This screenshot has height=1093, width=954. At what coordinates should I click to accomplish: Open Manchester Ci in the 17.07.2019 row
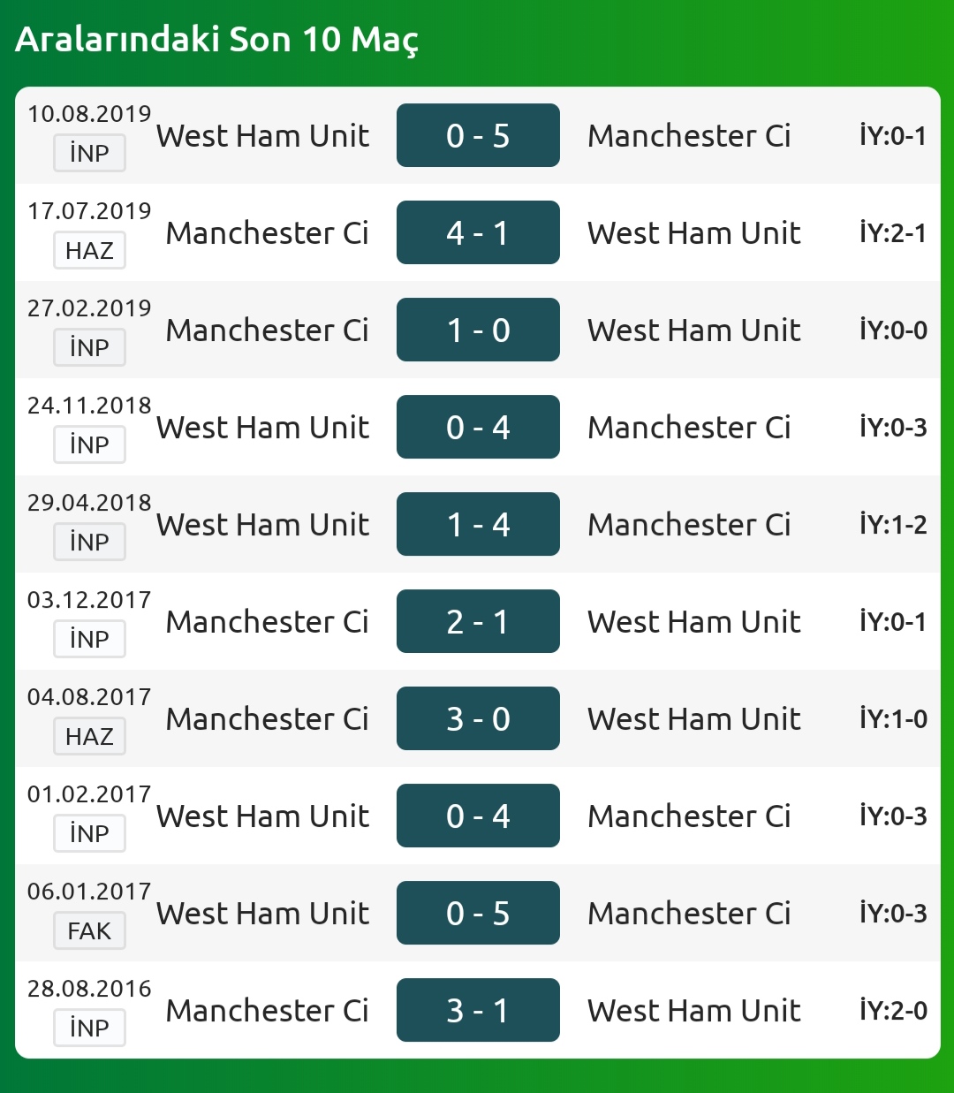point(267,232)
